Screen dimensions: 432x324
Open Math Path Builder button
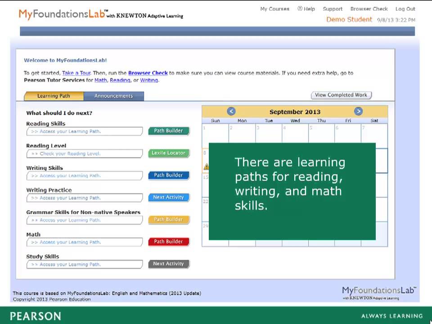(169, 242)
